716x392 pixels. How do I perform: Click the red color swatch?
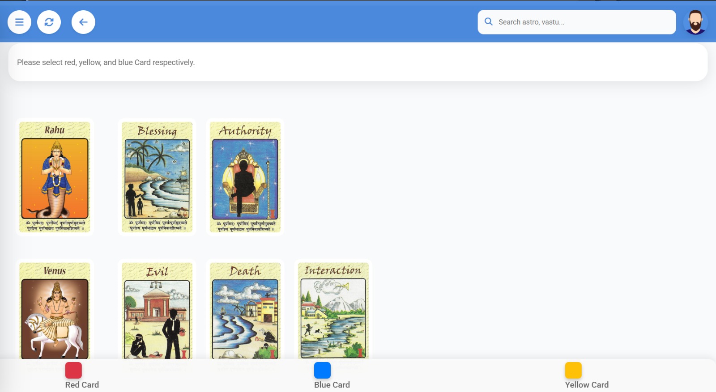coord(73,370)
